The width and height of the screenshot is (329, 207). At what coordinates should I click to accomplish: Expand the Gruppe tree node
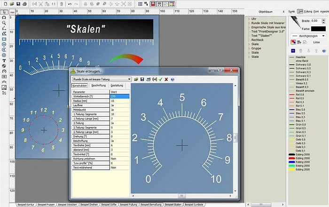point(249,48)
